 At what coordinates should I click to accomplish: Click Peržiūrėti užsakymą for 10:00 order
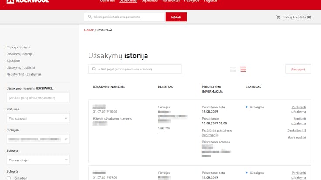click(299, 110)
